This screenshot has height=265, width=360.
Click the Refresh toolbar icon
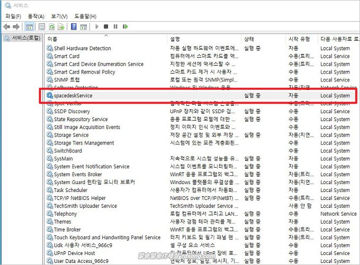tap(52, 26)
